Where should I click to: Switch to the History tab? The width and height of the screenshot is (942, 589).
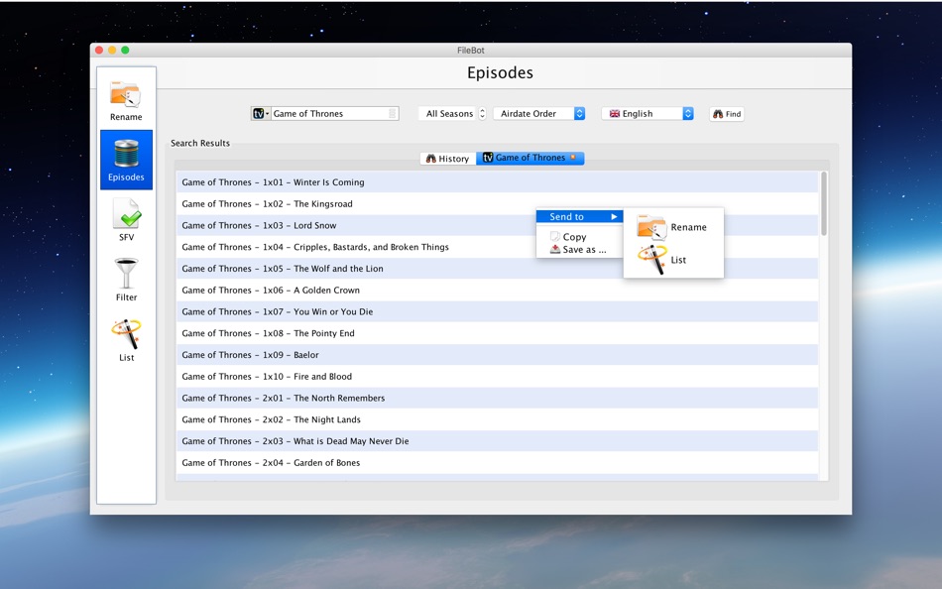point(447,158)
